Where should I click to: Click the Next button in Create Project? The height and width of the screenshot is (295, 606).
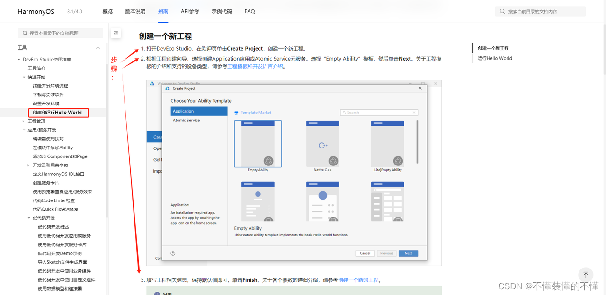[x=408, y=253]
